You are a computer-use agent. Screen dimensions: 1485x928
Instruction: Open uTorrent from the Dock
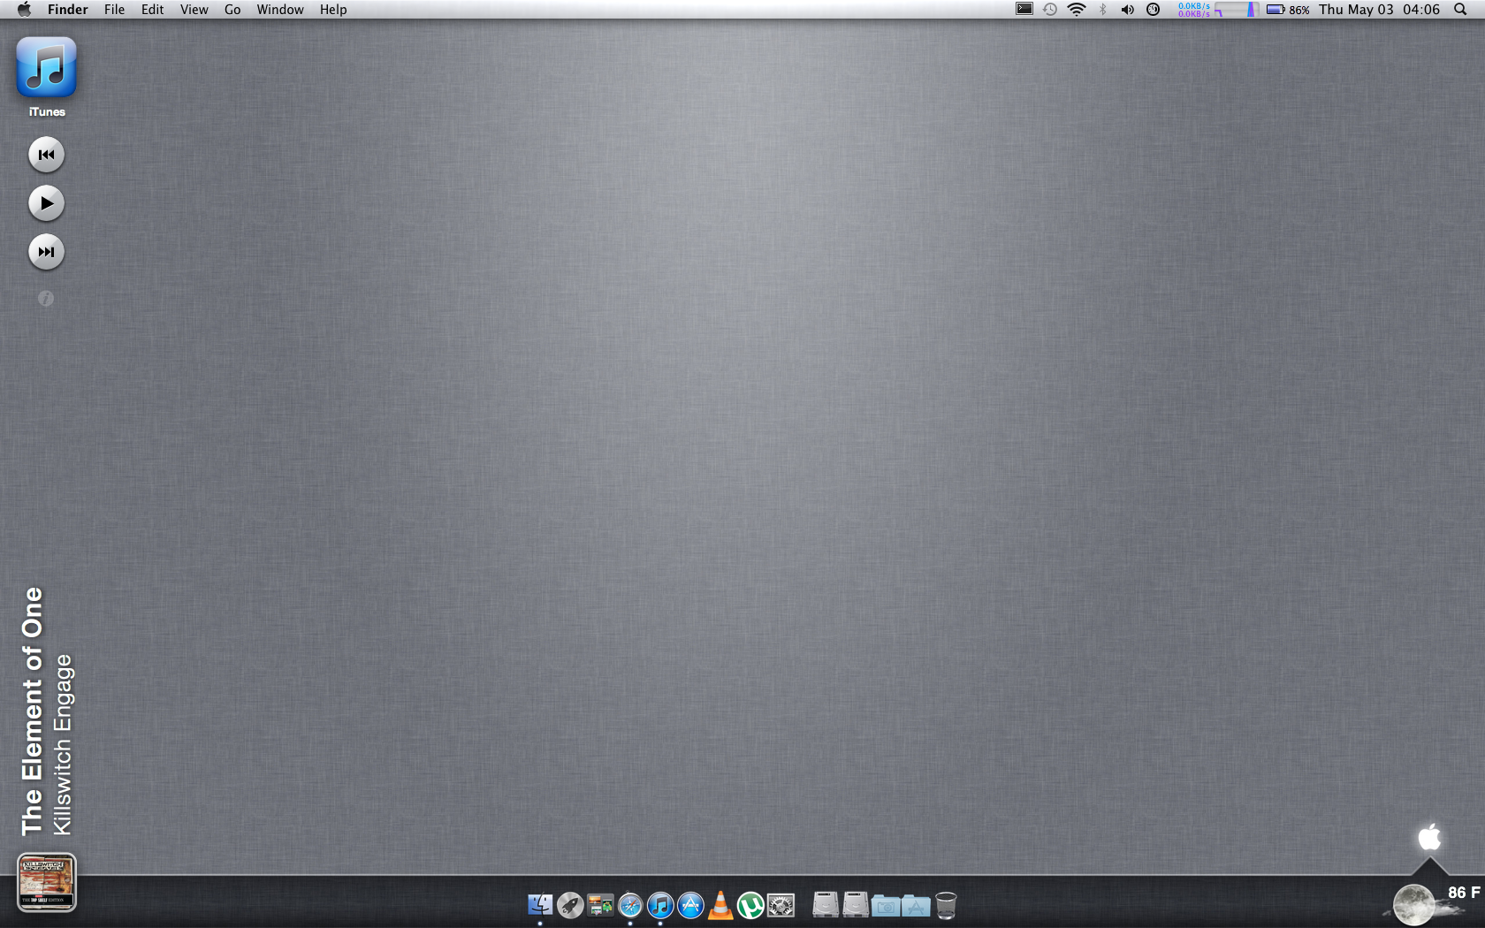[x=750, y=905]
